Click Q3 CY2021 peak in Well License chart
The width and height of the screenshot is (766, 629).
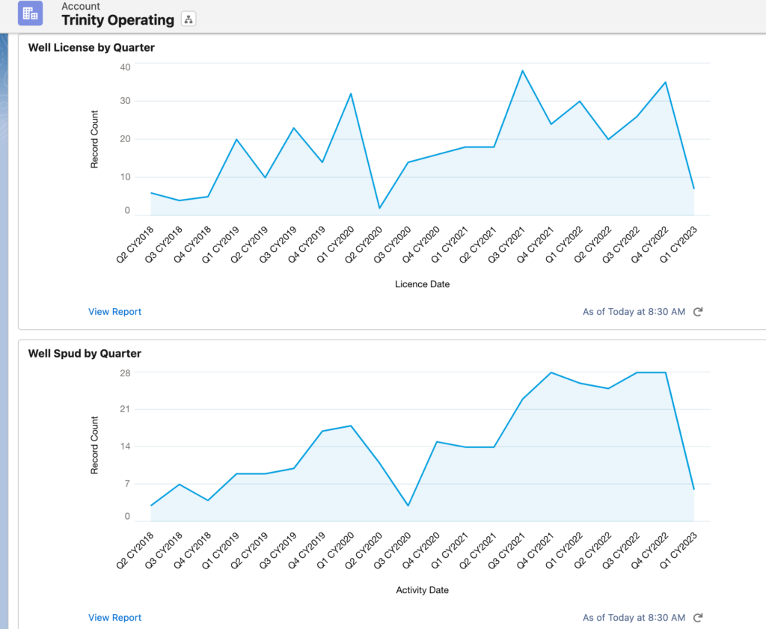pos(522,71)
